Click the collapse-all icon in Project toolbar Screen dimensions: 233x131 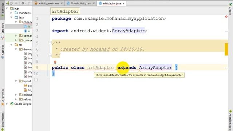(16, 3)
